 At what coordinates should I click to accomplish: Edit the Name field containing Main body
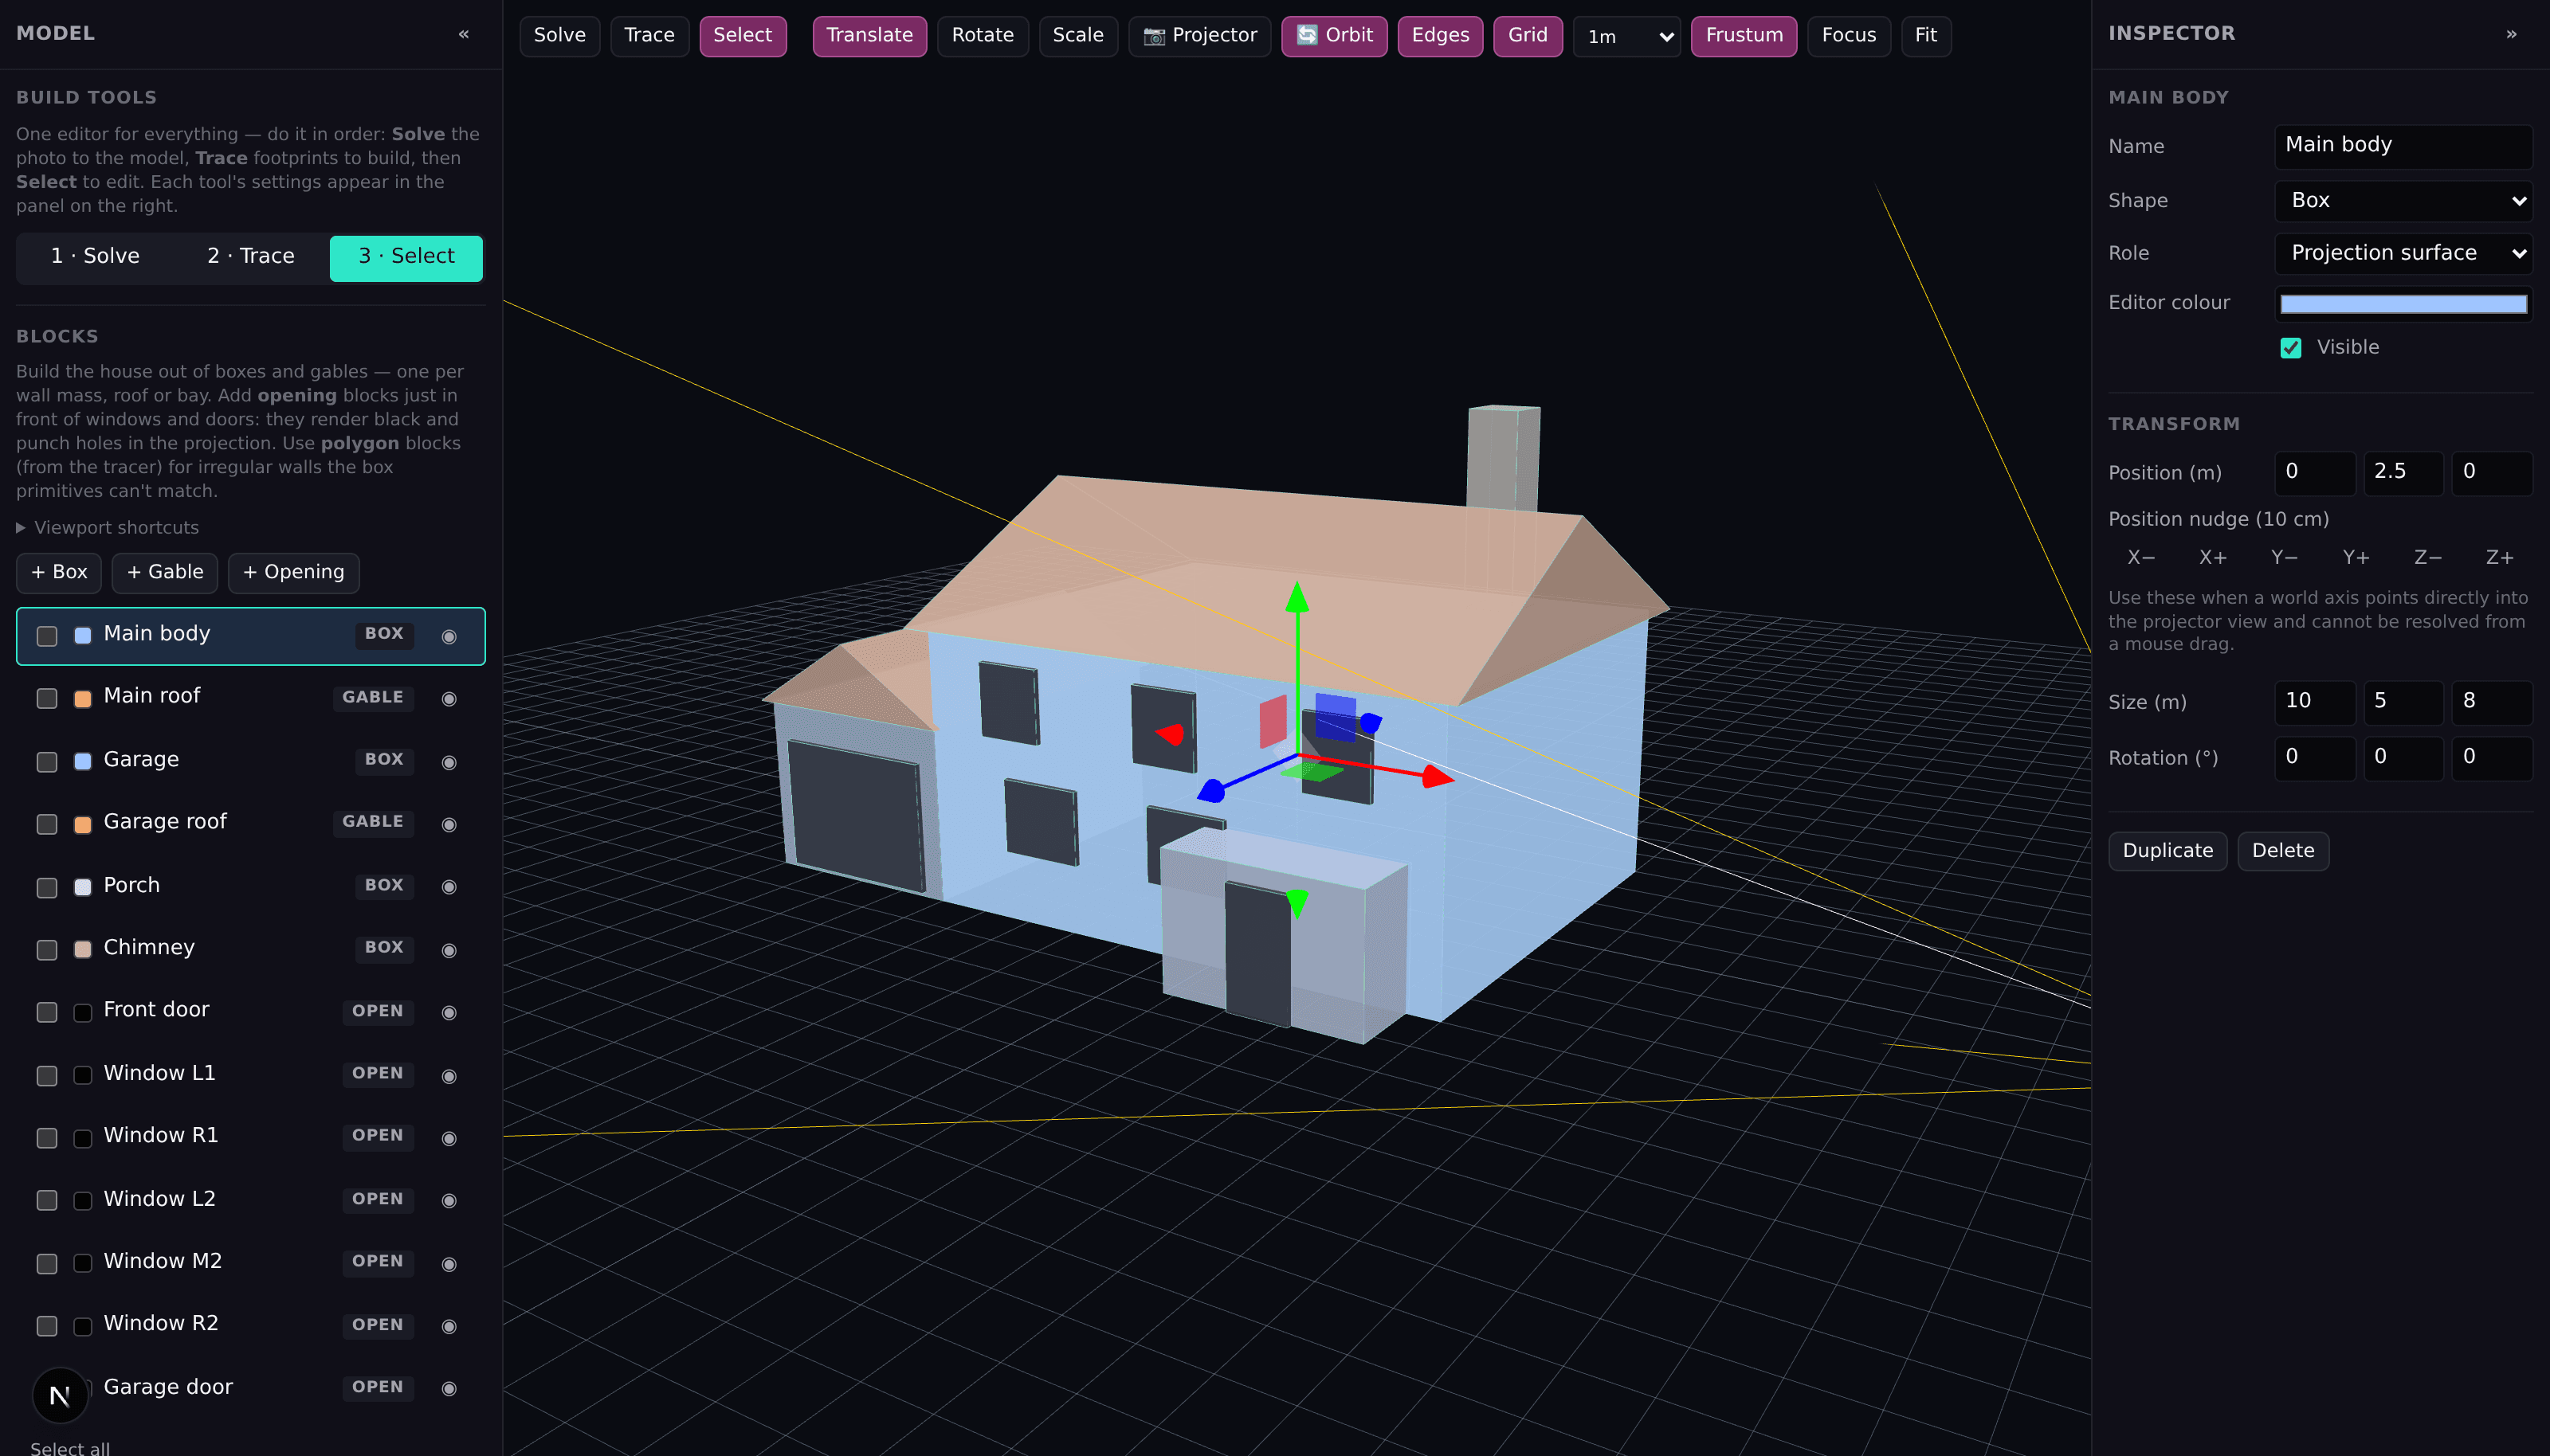[2403, 146]
